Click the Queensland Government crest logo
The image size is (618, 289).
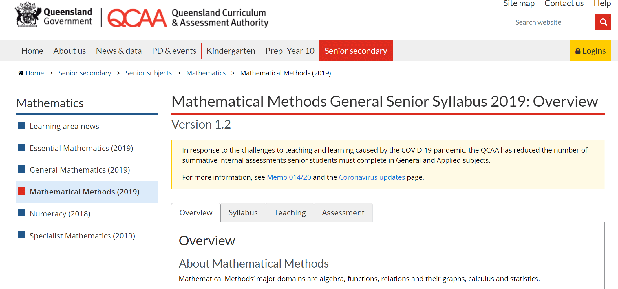pos(28,15)
